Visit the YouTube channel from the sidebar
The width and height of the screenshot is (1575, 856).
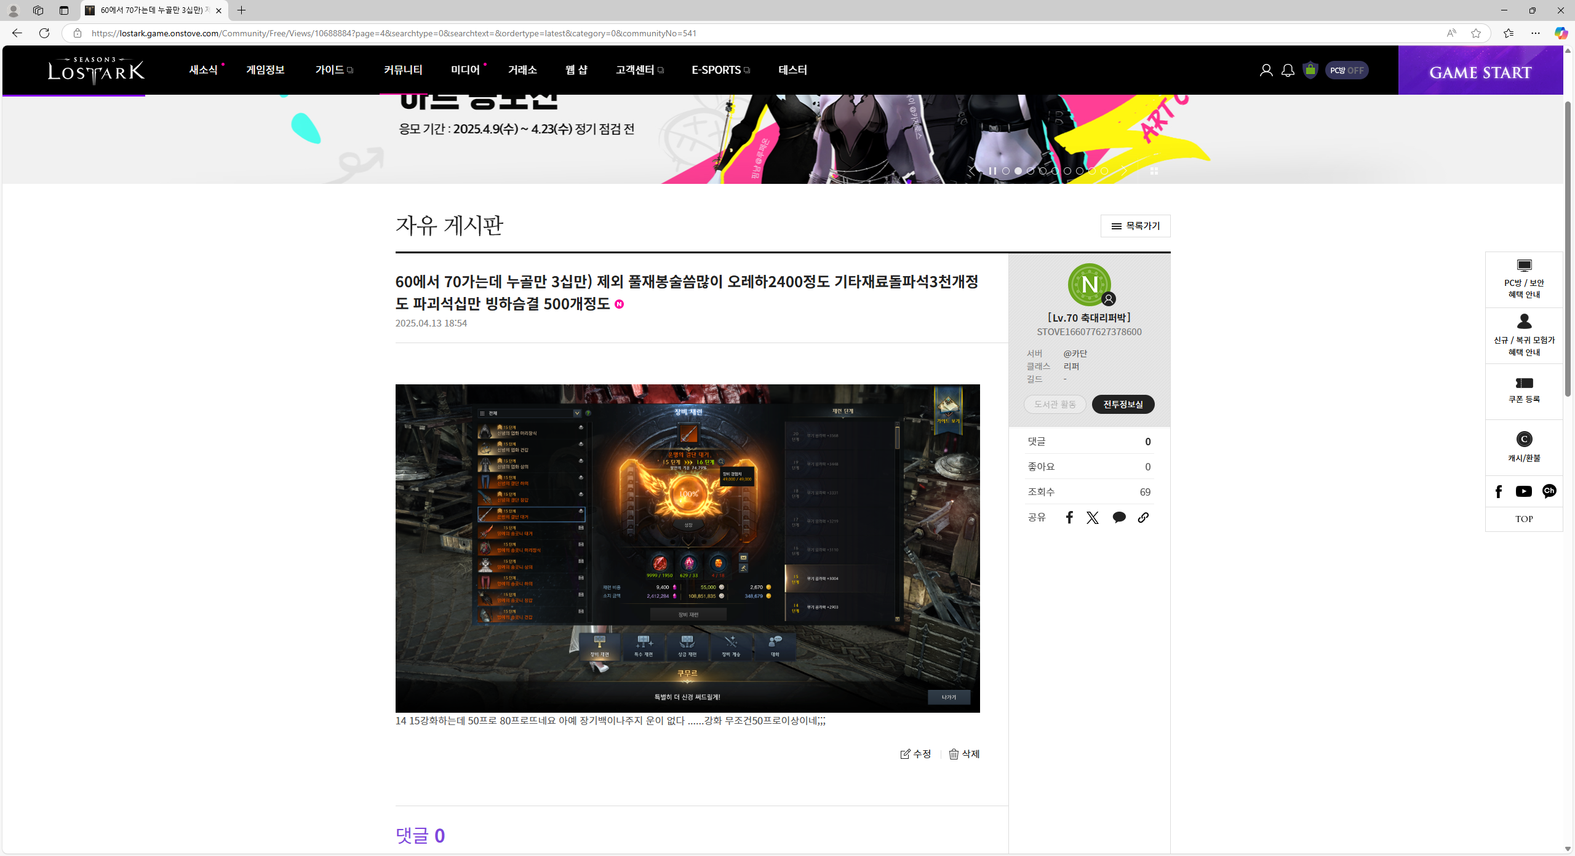click(1524, 491)
